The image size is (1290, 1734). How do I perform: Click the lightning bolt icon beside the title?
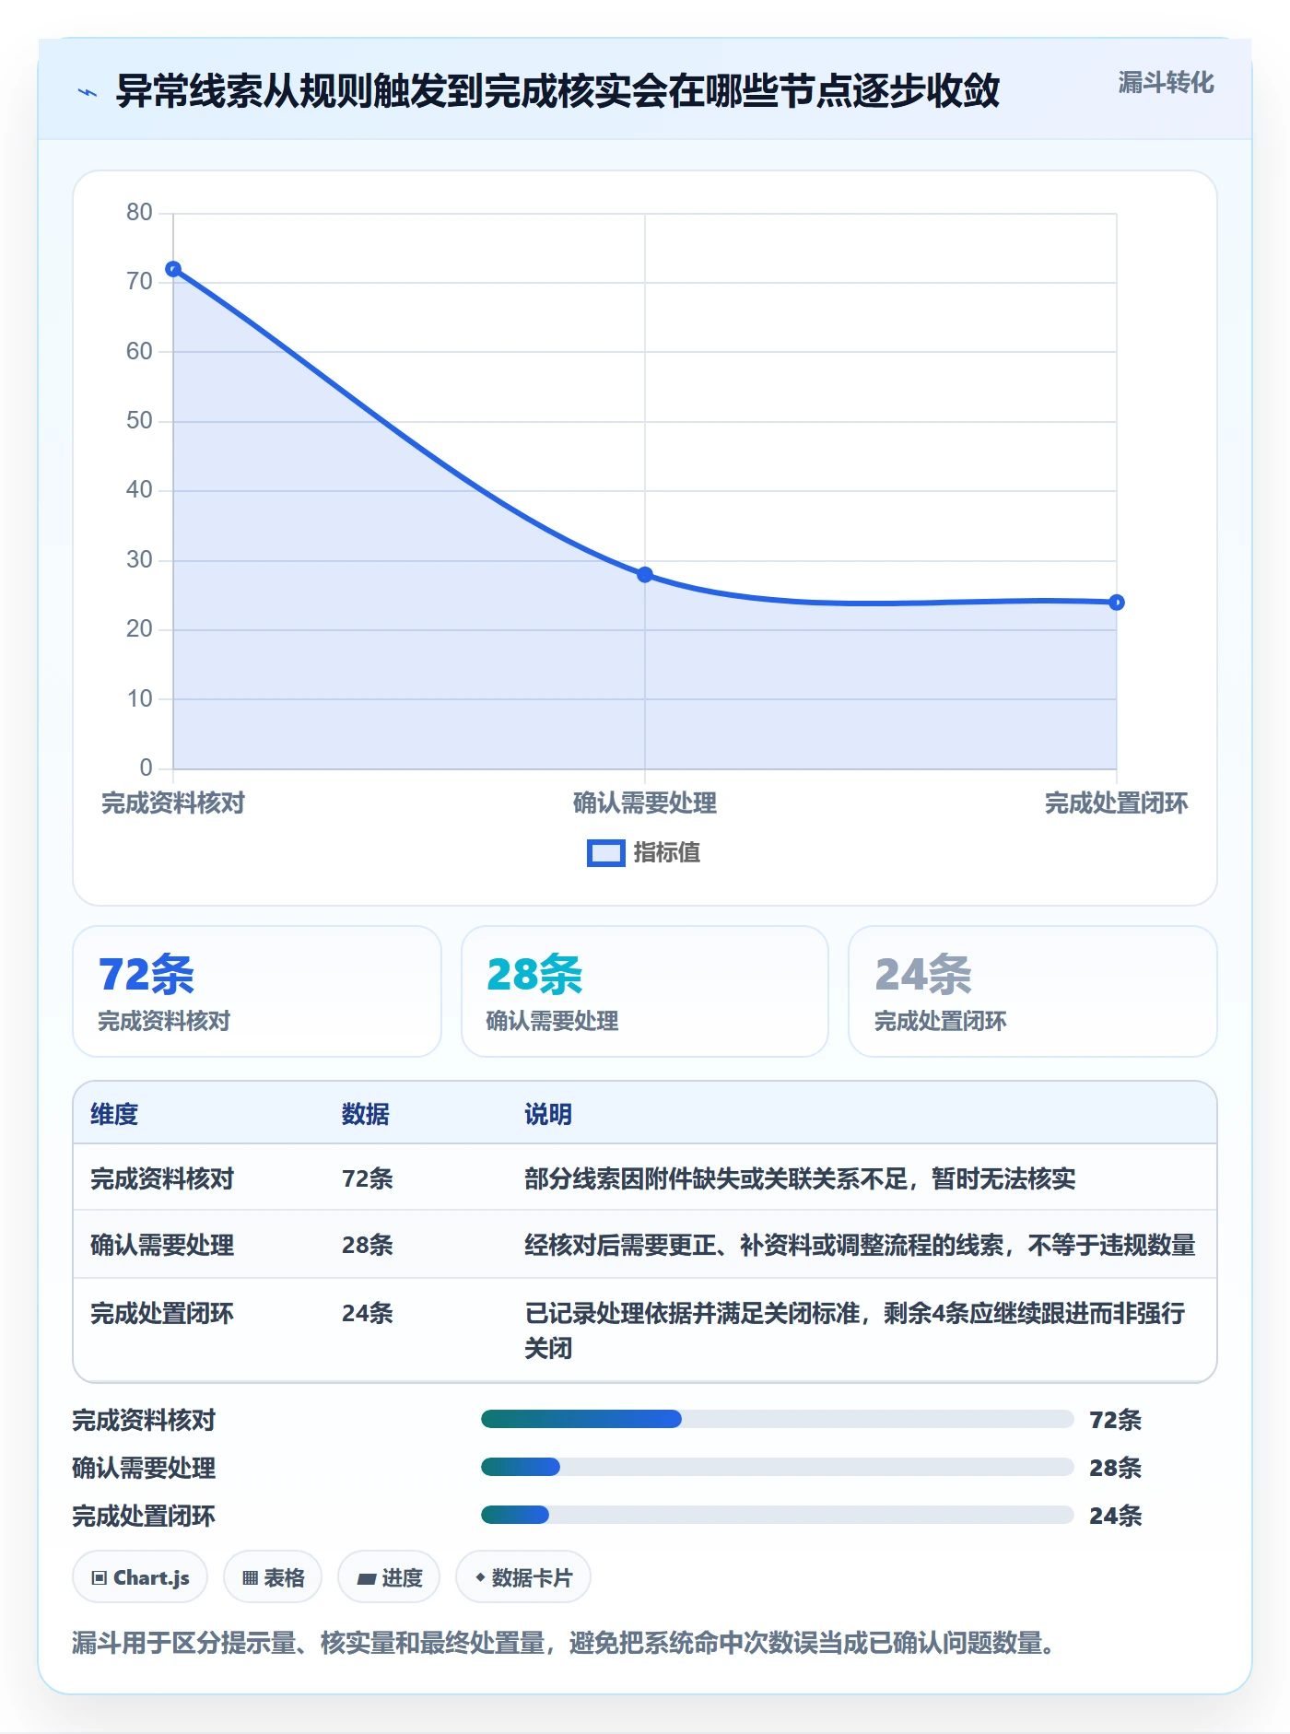click(x=88, y=92)
